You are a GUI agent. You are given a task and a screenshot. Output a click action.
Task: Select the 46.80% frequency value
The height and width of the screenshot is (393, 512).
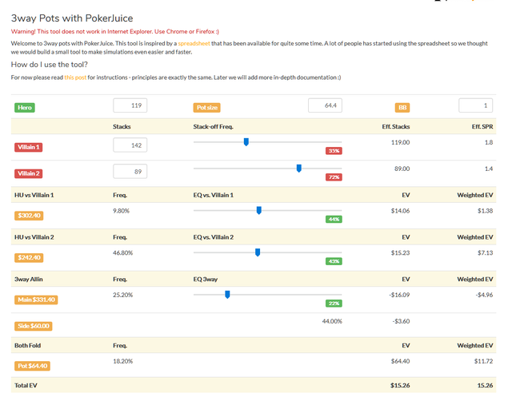122,252
